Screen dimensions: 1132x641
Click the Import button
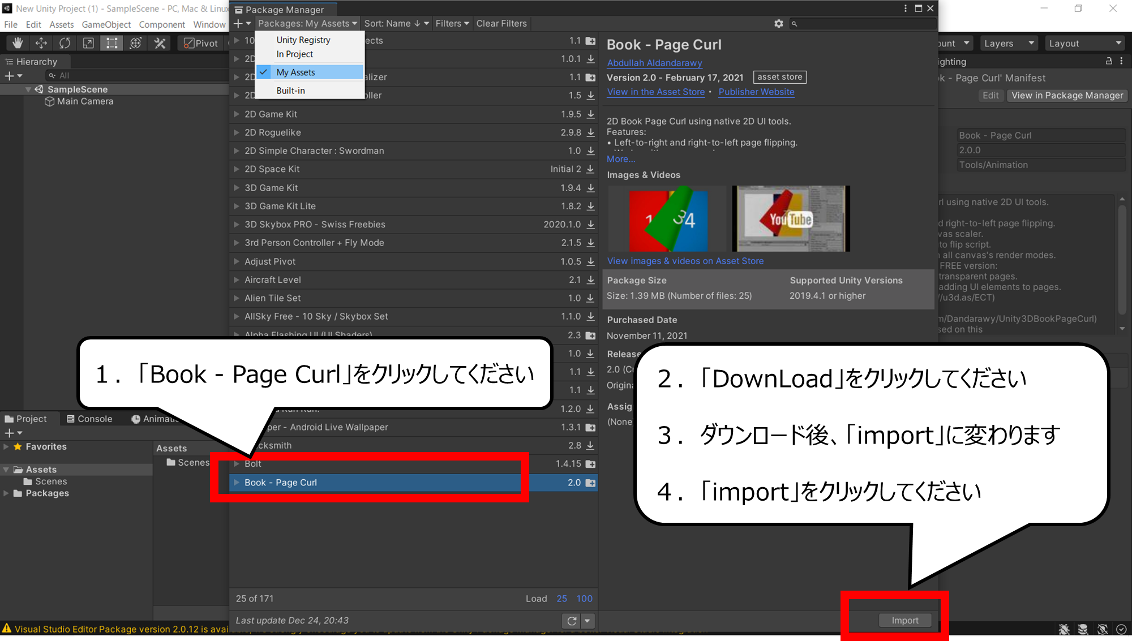(x=905, y=621)
